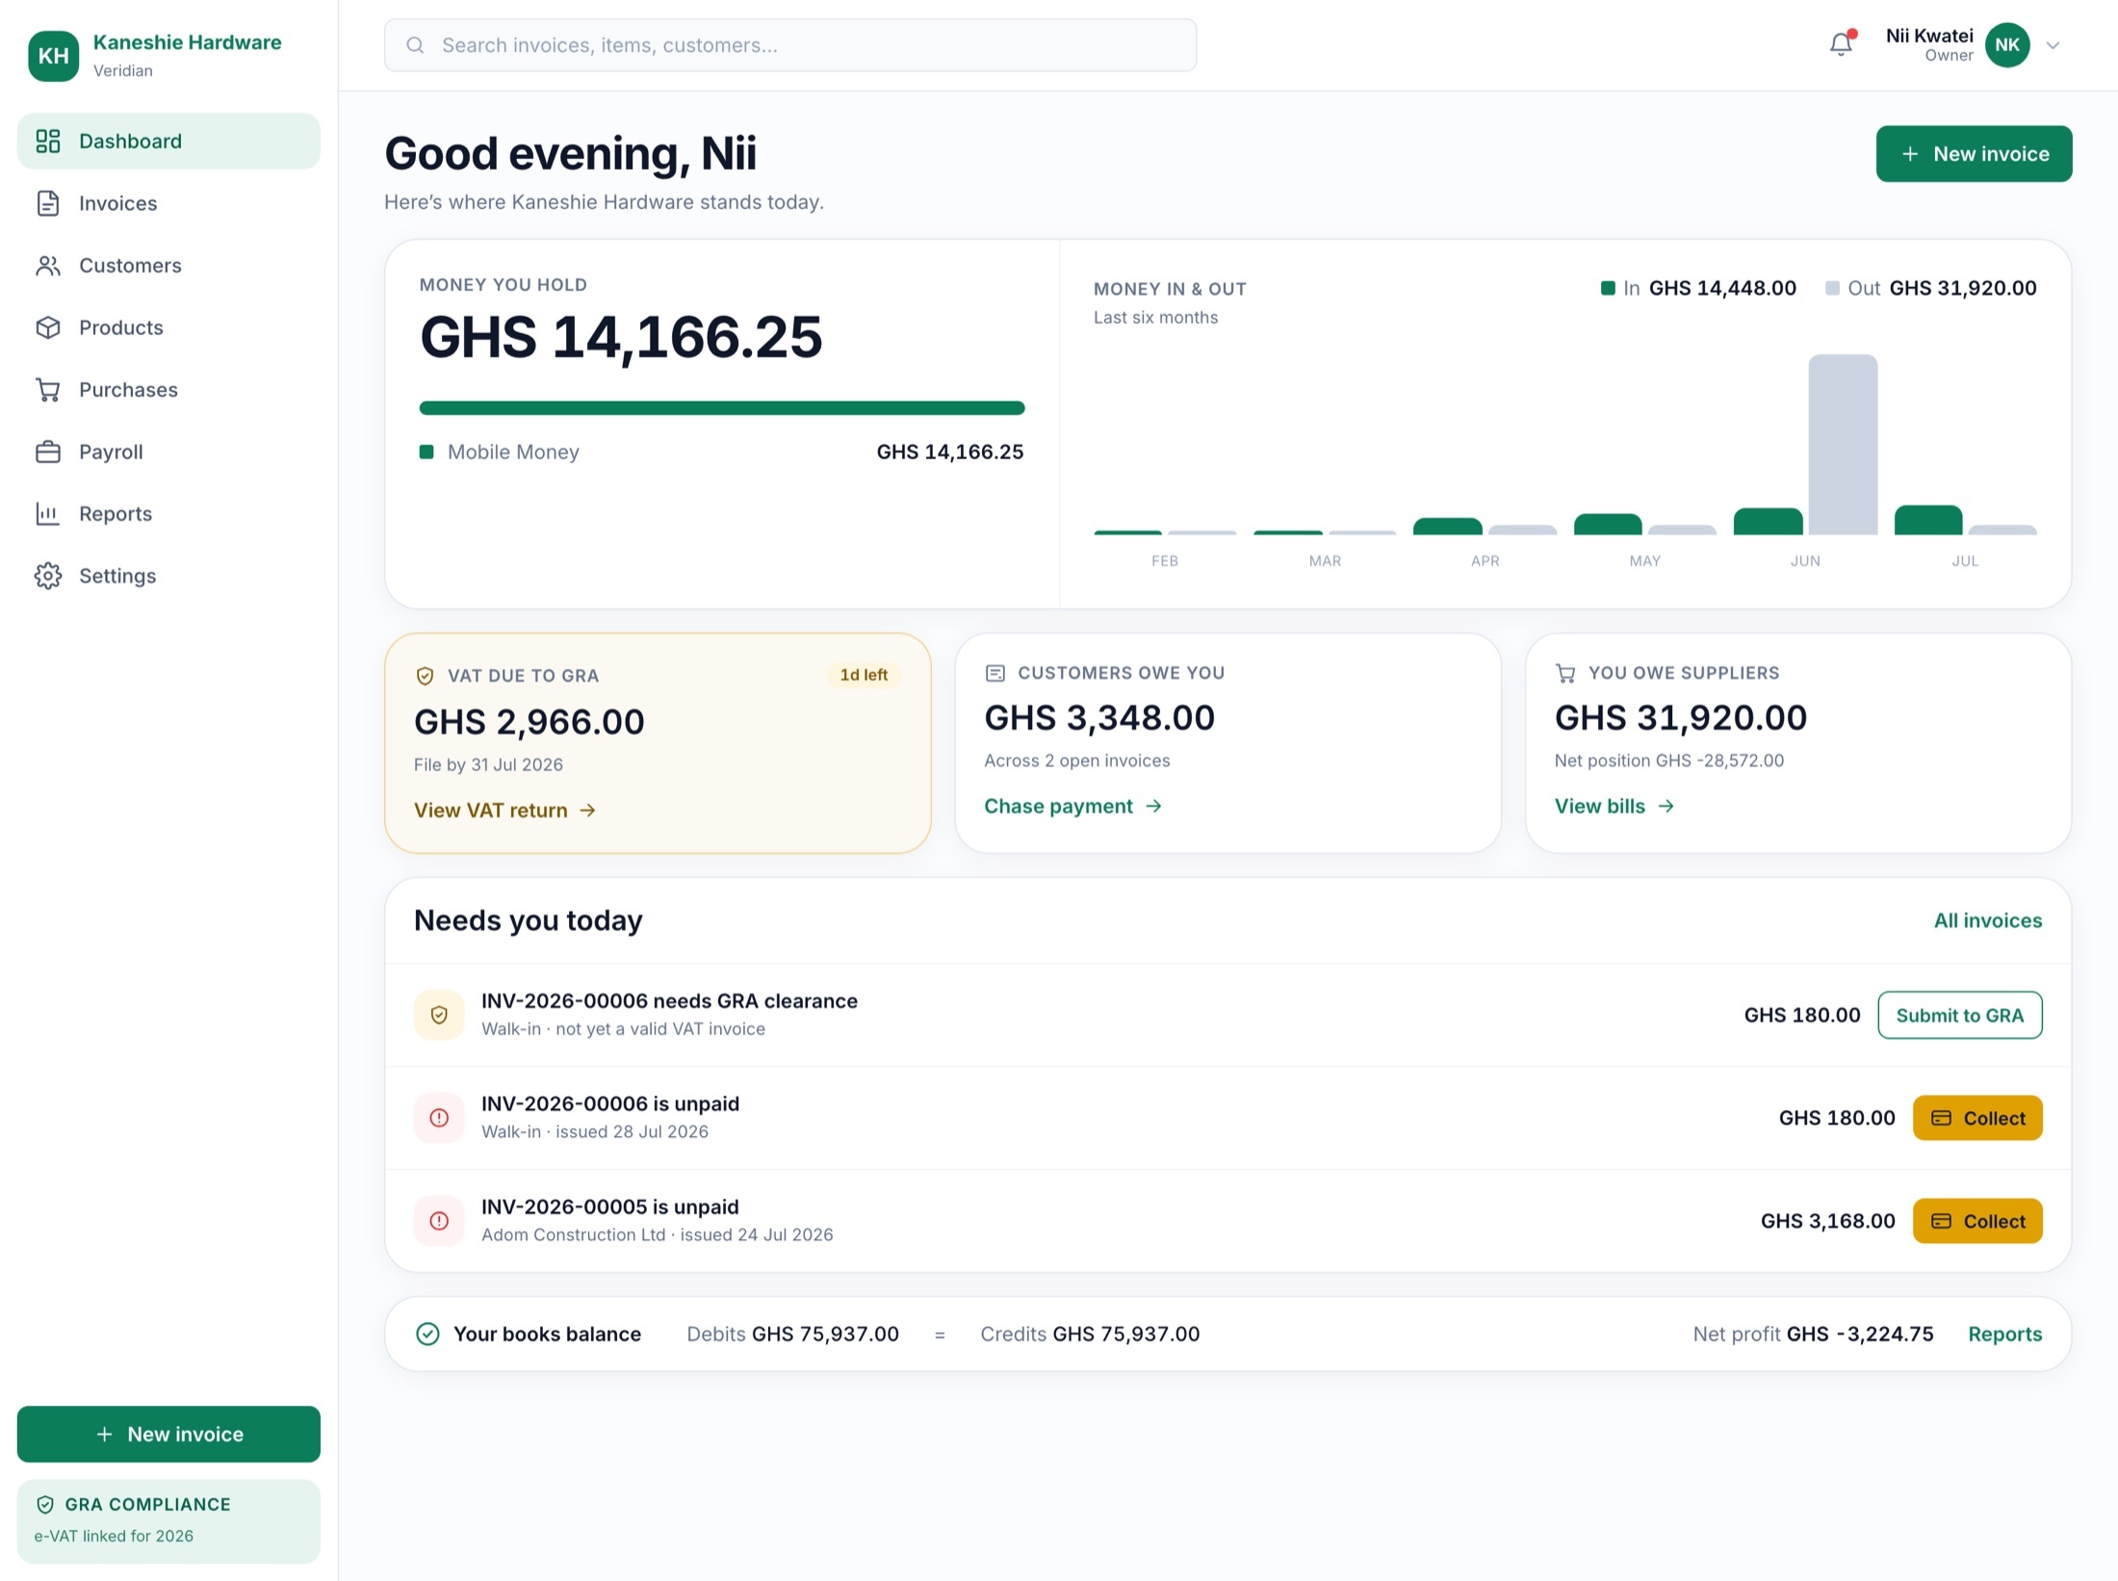Collect payment for INV-2026-00005

[1977, 1221]
